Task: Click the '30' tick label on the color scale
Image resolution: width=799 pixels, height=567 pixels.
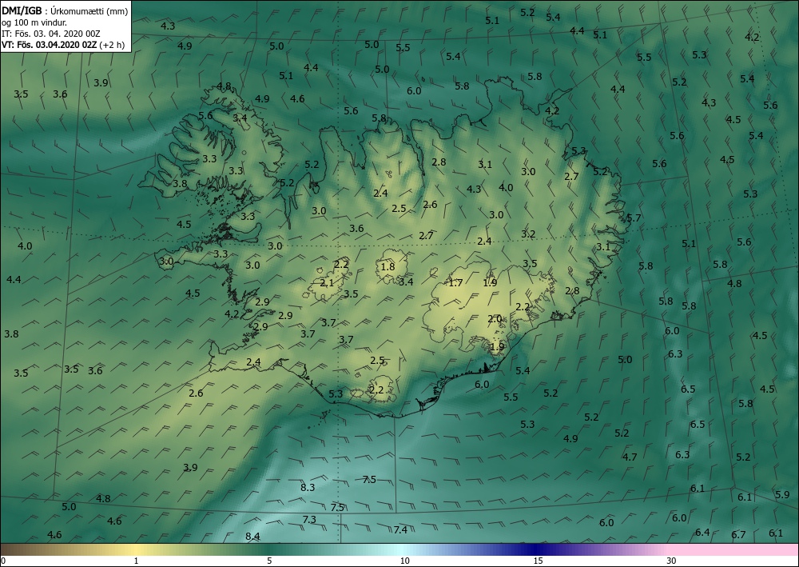Action: tap(672, 561)
